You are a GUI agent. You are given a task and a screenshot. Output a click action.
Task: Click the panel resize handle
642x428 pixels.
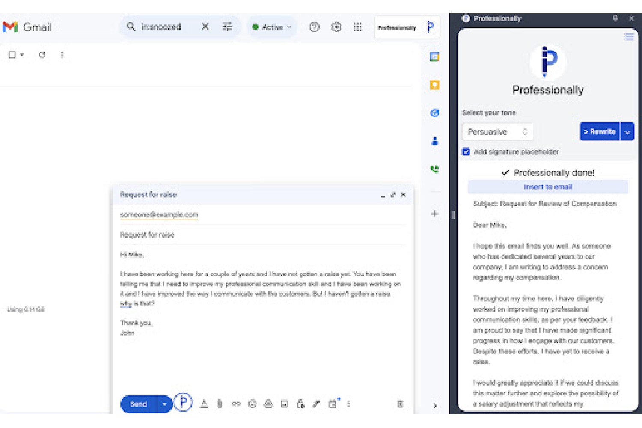point(453,215)
